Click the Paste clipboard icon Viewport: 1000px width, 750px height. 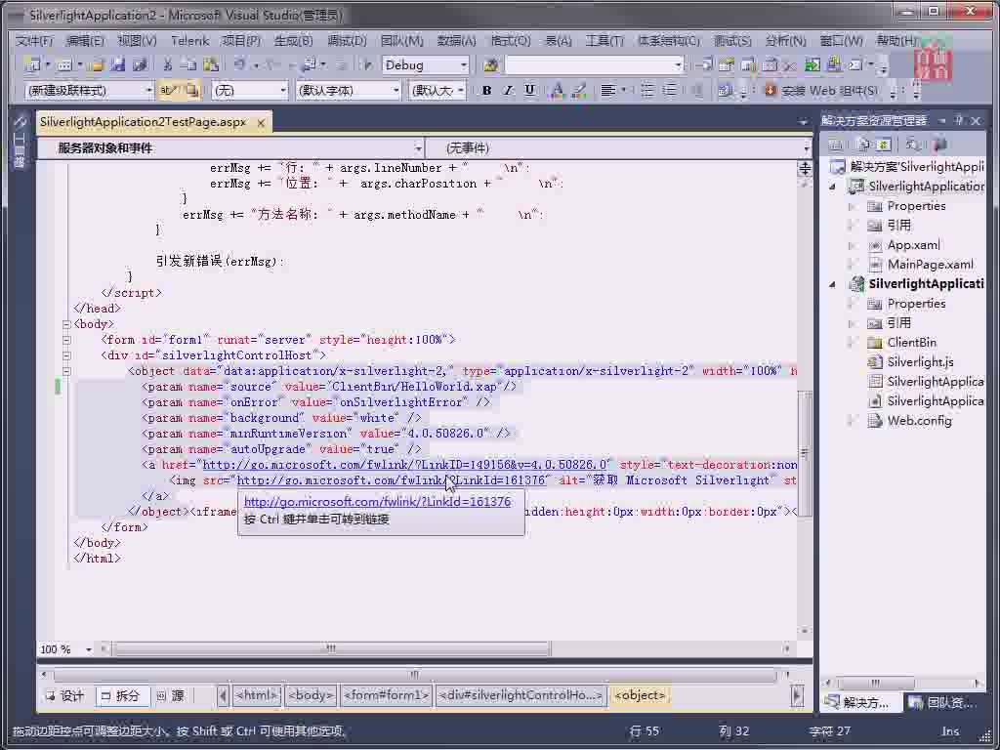pyautogui.click(x=211, y=64)
